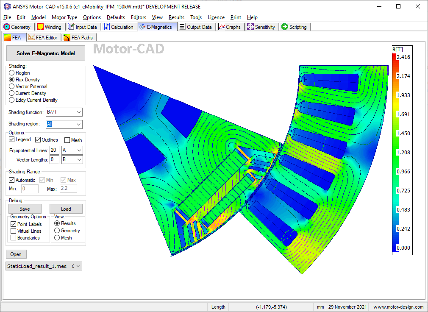The image size is (428, 312).
Task: Click 29 November 2021 status bar date
Action: [x=347, y=307]
